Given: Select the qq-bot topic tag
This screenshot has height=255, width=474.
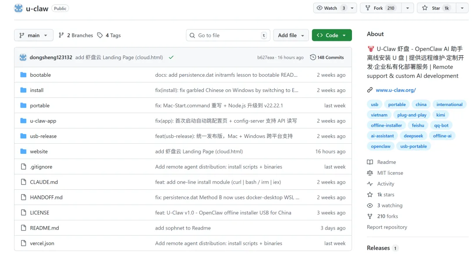Looking at the screenshot, I should (442, 125).
